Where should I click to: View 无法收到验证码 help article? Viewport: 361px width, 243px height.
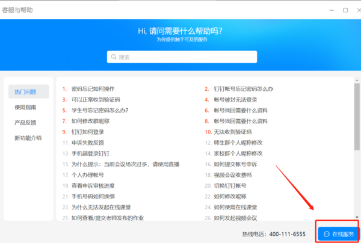coord(232,132)
